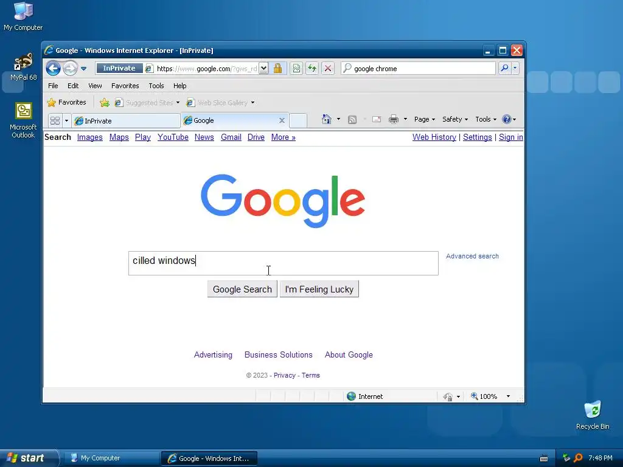Image resolution: width=623 pixels, height=467 pixels.
Task: Open the File menu
Action: tap(53, 86)
